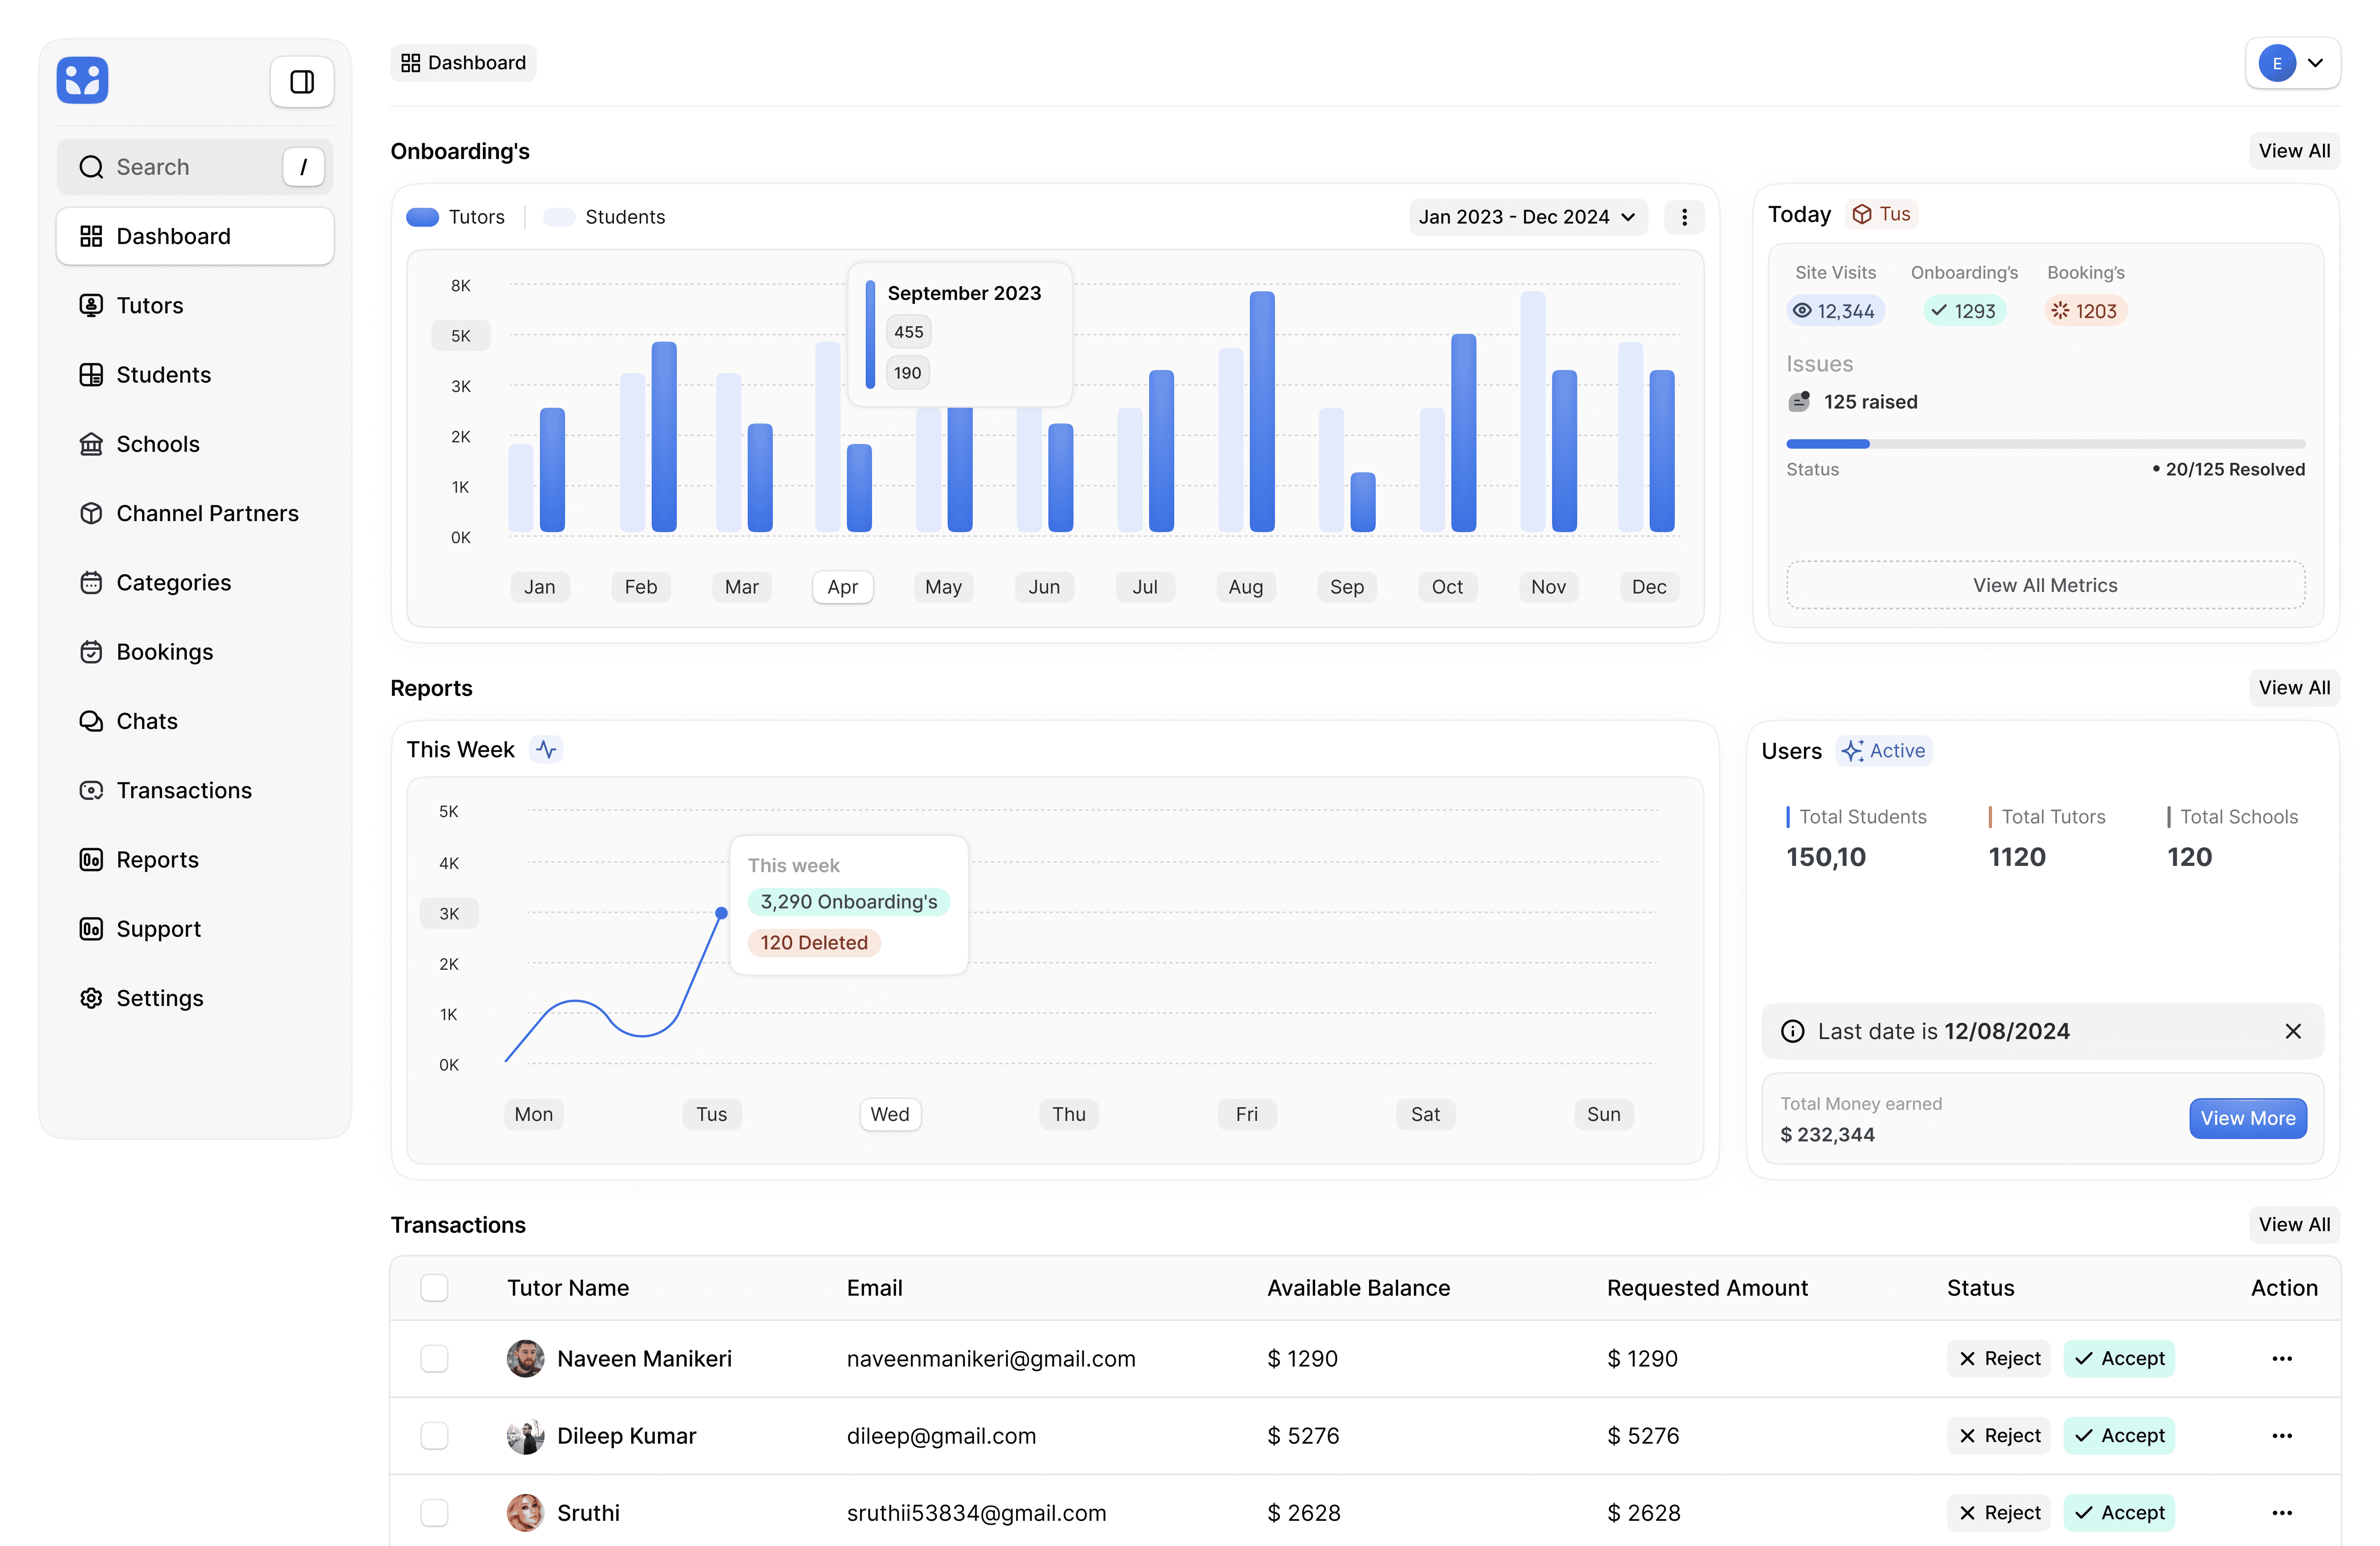This screenshot has width=2380, height=1546.
Task: Click View All Metrics button
Action: click(2045, 585)
